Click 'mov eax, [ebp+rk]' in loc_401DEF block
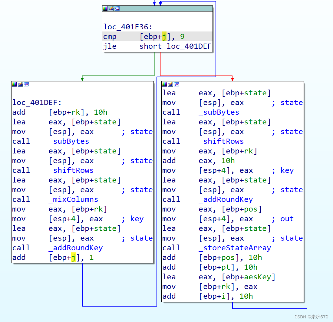 [x=60, y=209]
